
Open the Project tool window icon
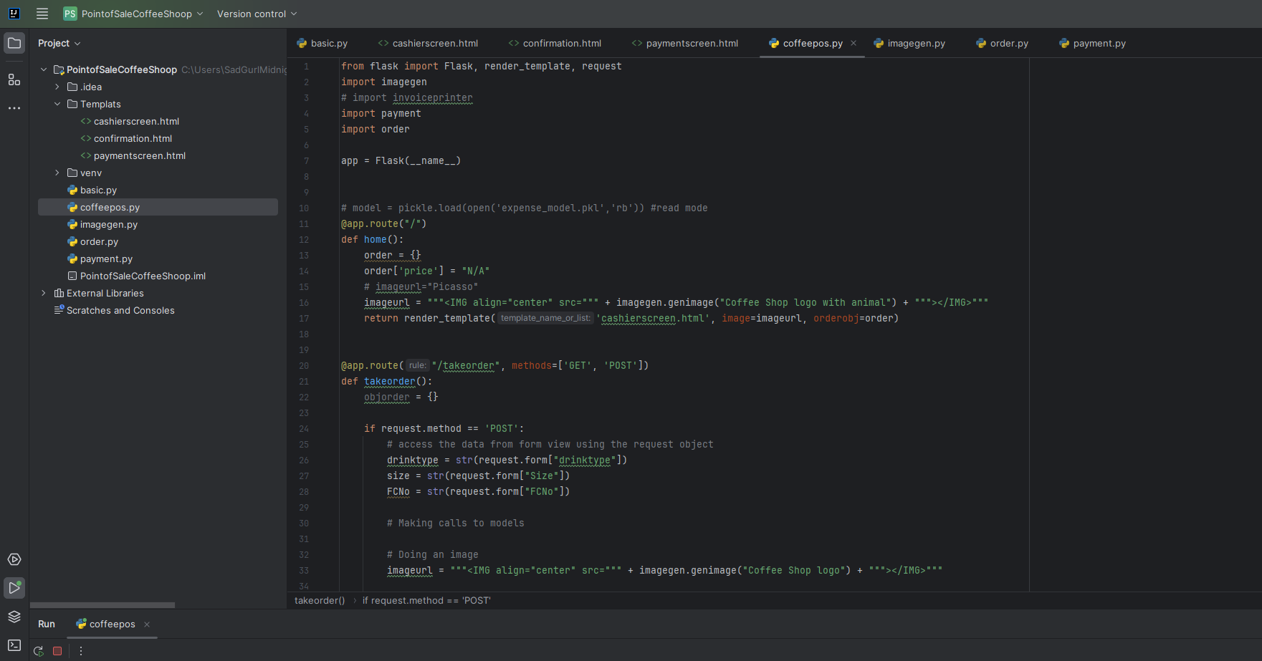pyautogui.click(x=14, y=43)
